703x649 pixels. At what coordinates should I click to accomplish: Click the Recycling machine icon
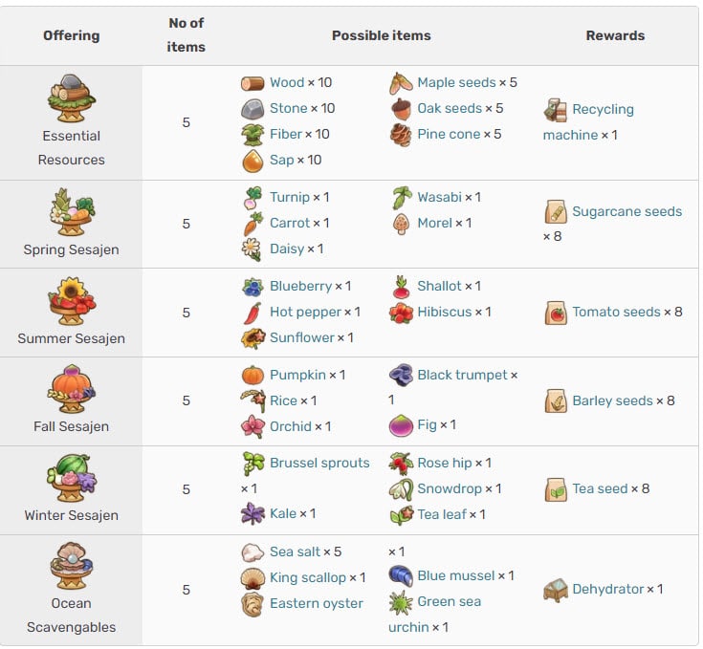click(555, 110)
